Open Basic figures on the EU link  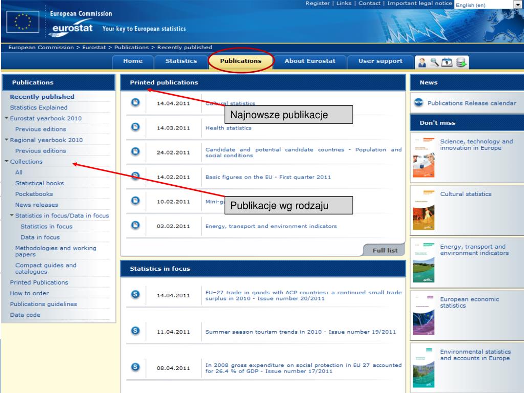pos(268,177)
